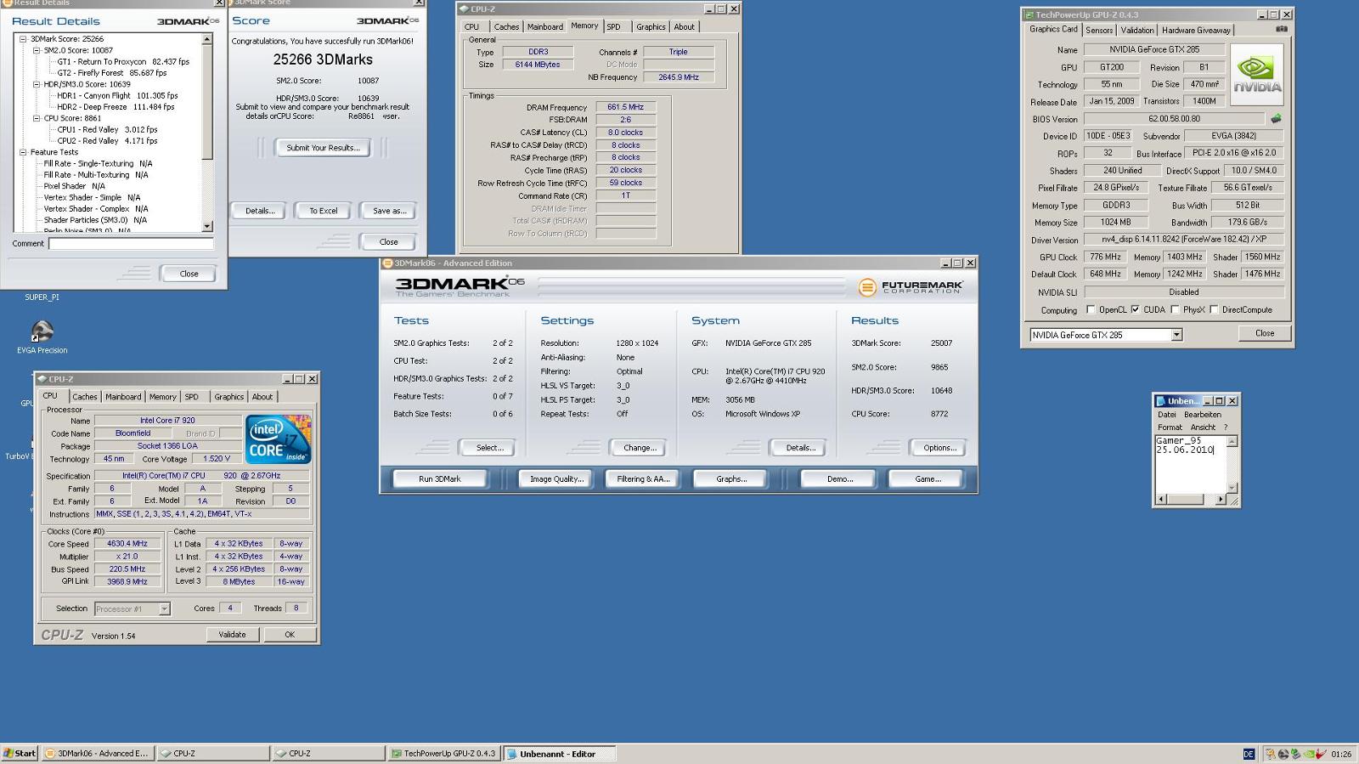Click the NVIDIA logo in GPU-Z

pos(1257,74)
